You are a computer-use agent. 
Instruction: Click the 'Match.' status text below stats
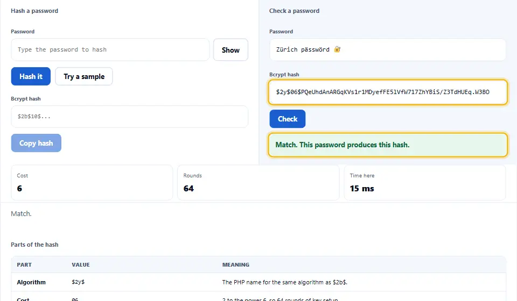tap(21, 214)
